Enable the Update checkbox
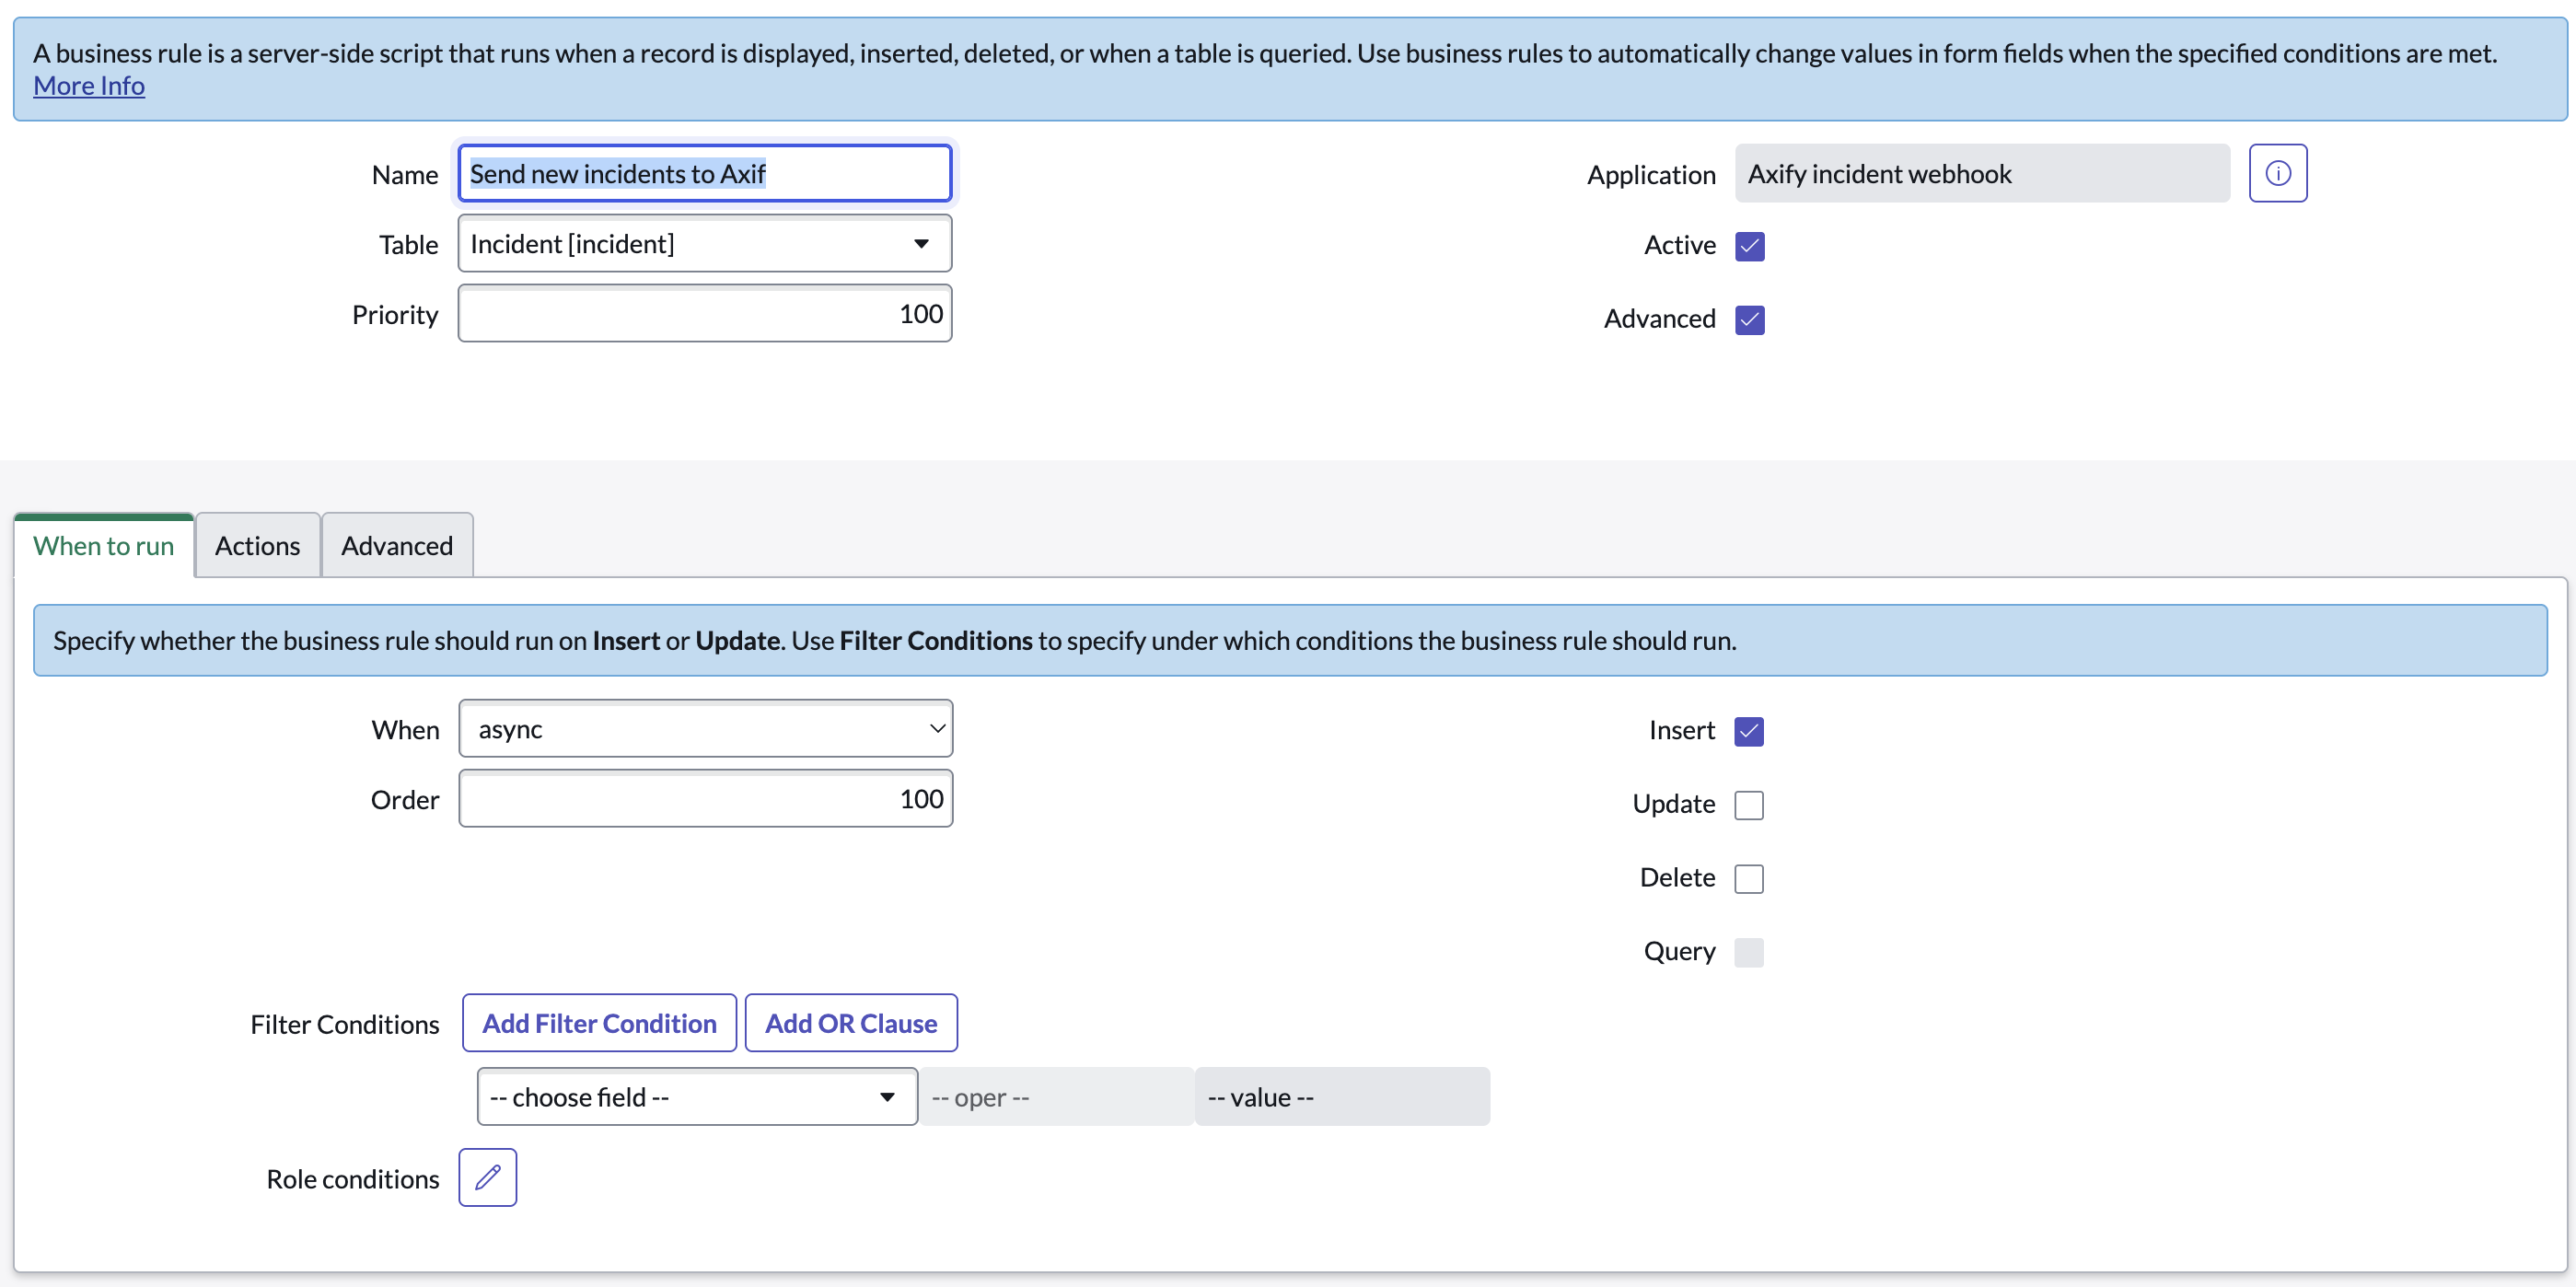The height and width of the screenshot is (1287, 2576). (x=1748, y=805)
